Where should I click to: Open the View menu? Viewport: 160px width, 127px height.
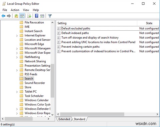coord(26,10)
